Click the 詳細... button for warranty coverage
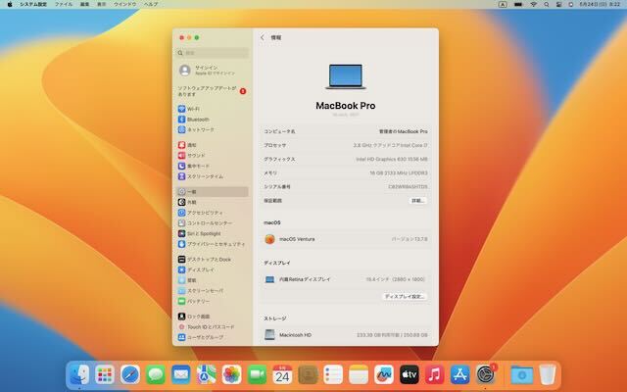This screenshot has width=627, height=392. pos(418,200)
